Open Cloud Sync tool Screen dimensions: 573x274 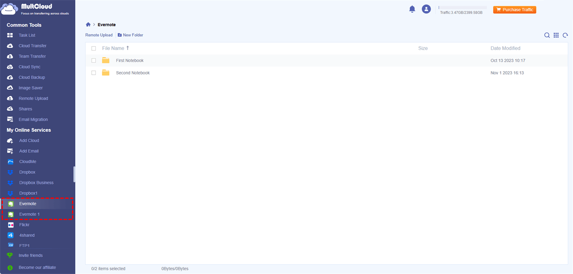pyautogui.click(x=29, y=67)
